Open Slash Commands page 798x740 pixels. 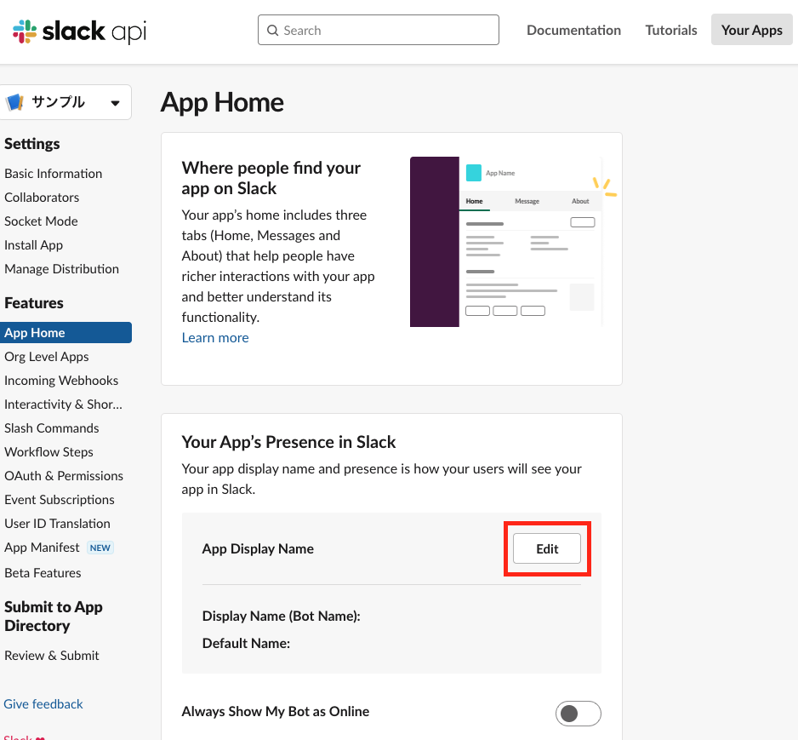(51, 428)
